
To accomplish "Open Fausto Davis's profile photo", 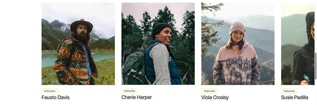I will pos(78,44).
